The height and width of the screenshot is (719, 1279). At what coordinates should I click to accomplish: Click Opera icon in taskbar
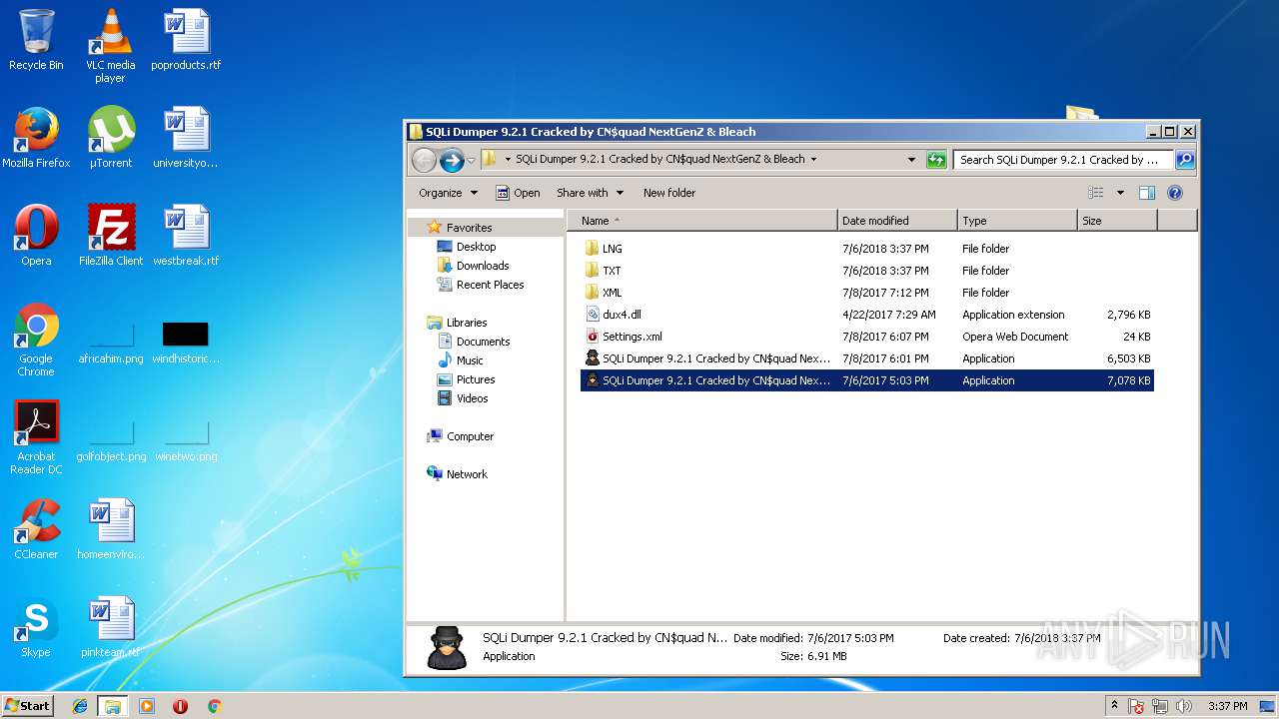[180, 706]
